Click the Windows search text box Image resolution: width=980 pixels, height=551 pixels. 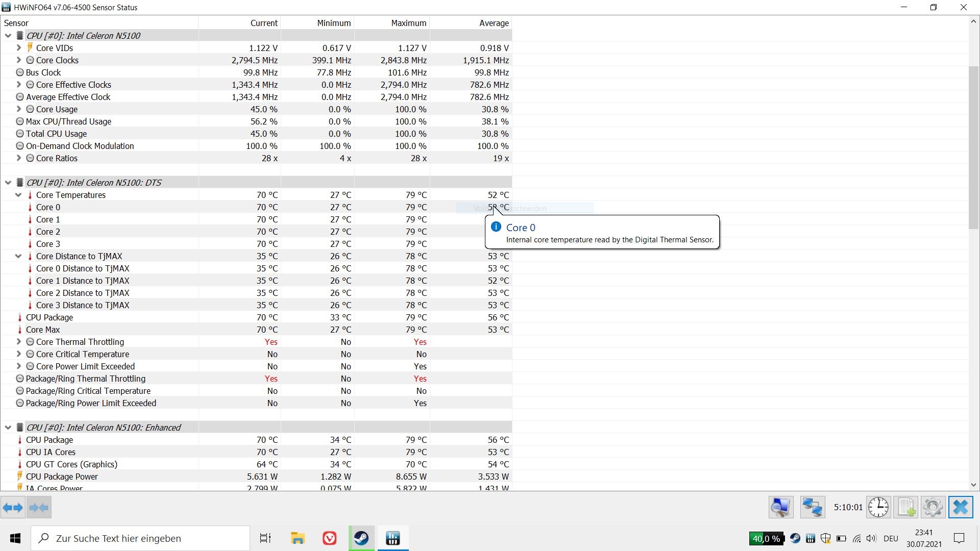(x=140, y=538)
